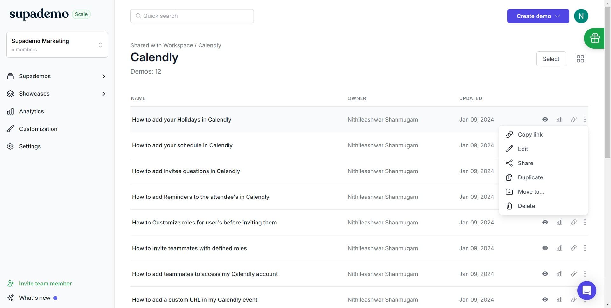The image size is (611, 308).
Task: Click the Create demo button
Action: (538, 16)
